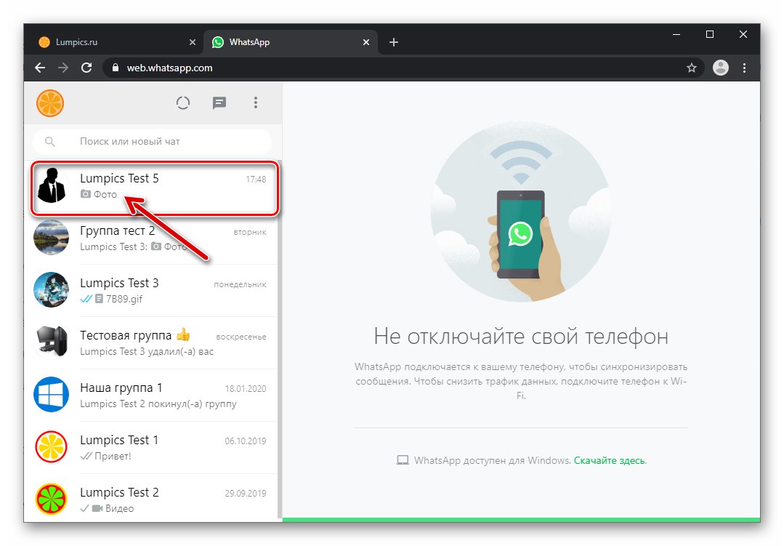Viewport: 784px width, 546px height.
Task: Bookmark the page with the star icon
Action: point(692,67)
